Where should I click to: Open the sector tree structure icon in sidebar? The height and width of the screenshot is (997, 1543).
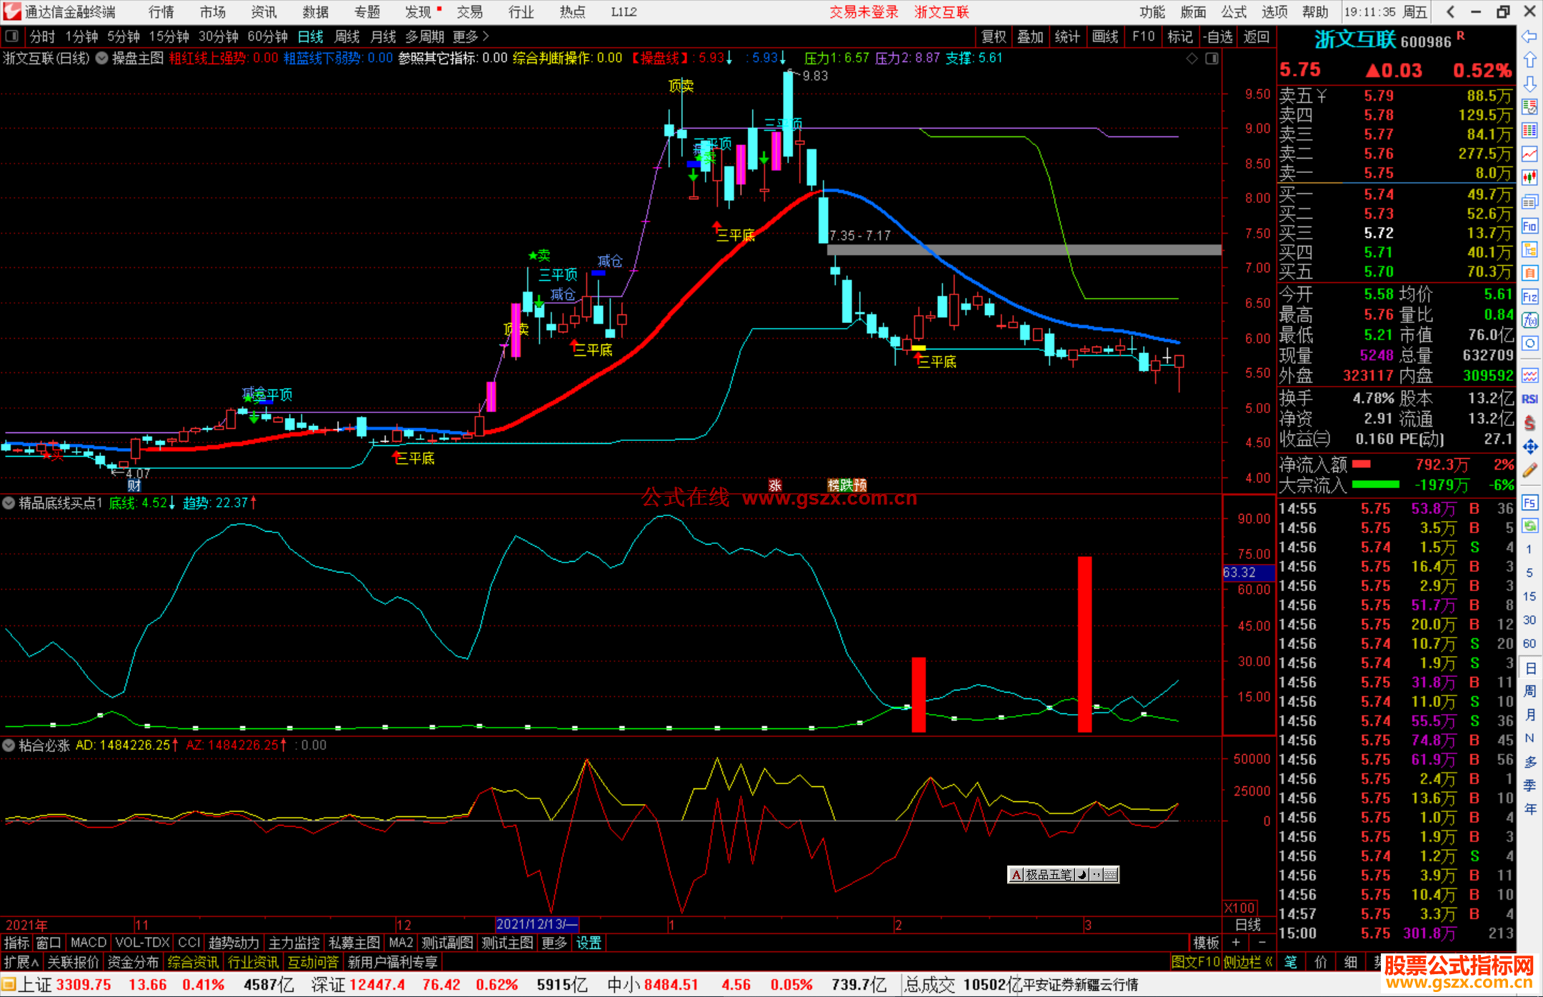[1529, 249]
